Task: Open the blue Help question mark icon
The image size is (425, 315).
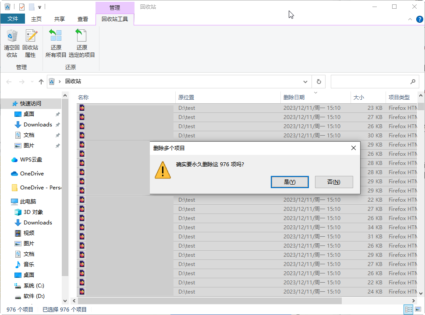Action: 420,19
